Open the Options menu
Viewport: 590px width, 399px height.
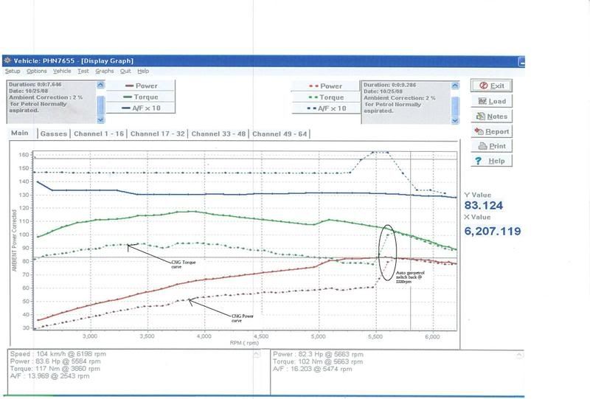tap(36, 71)
